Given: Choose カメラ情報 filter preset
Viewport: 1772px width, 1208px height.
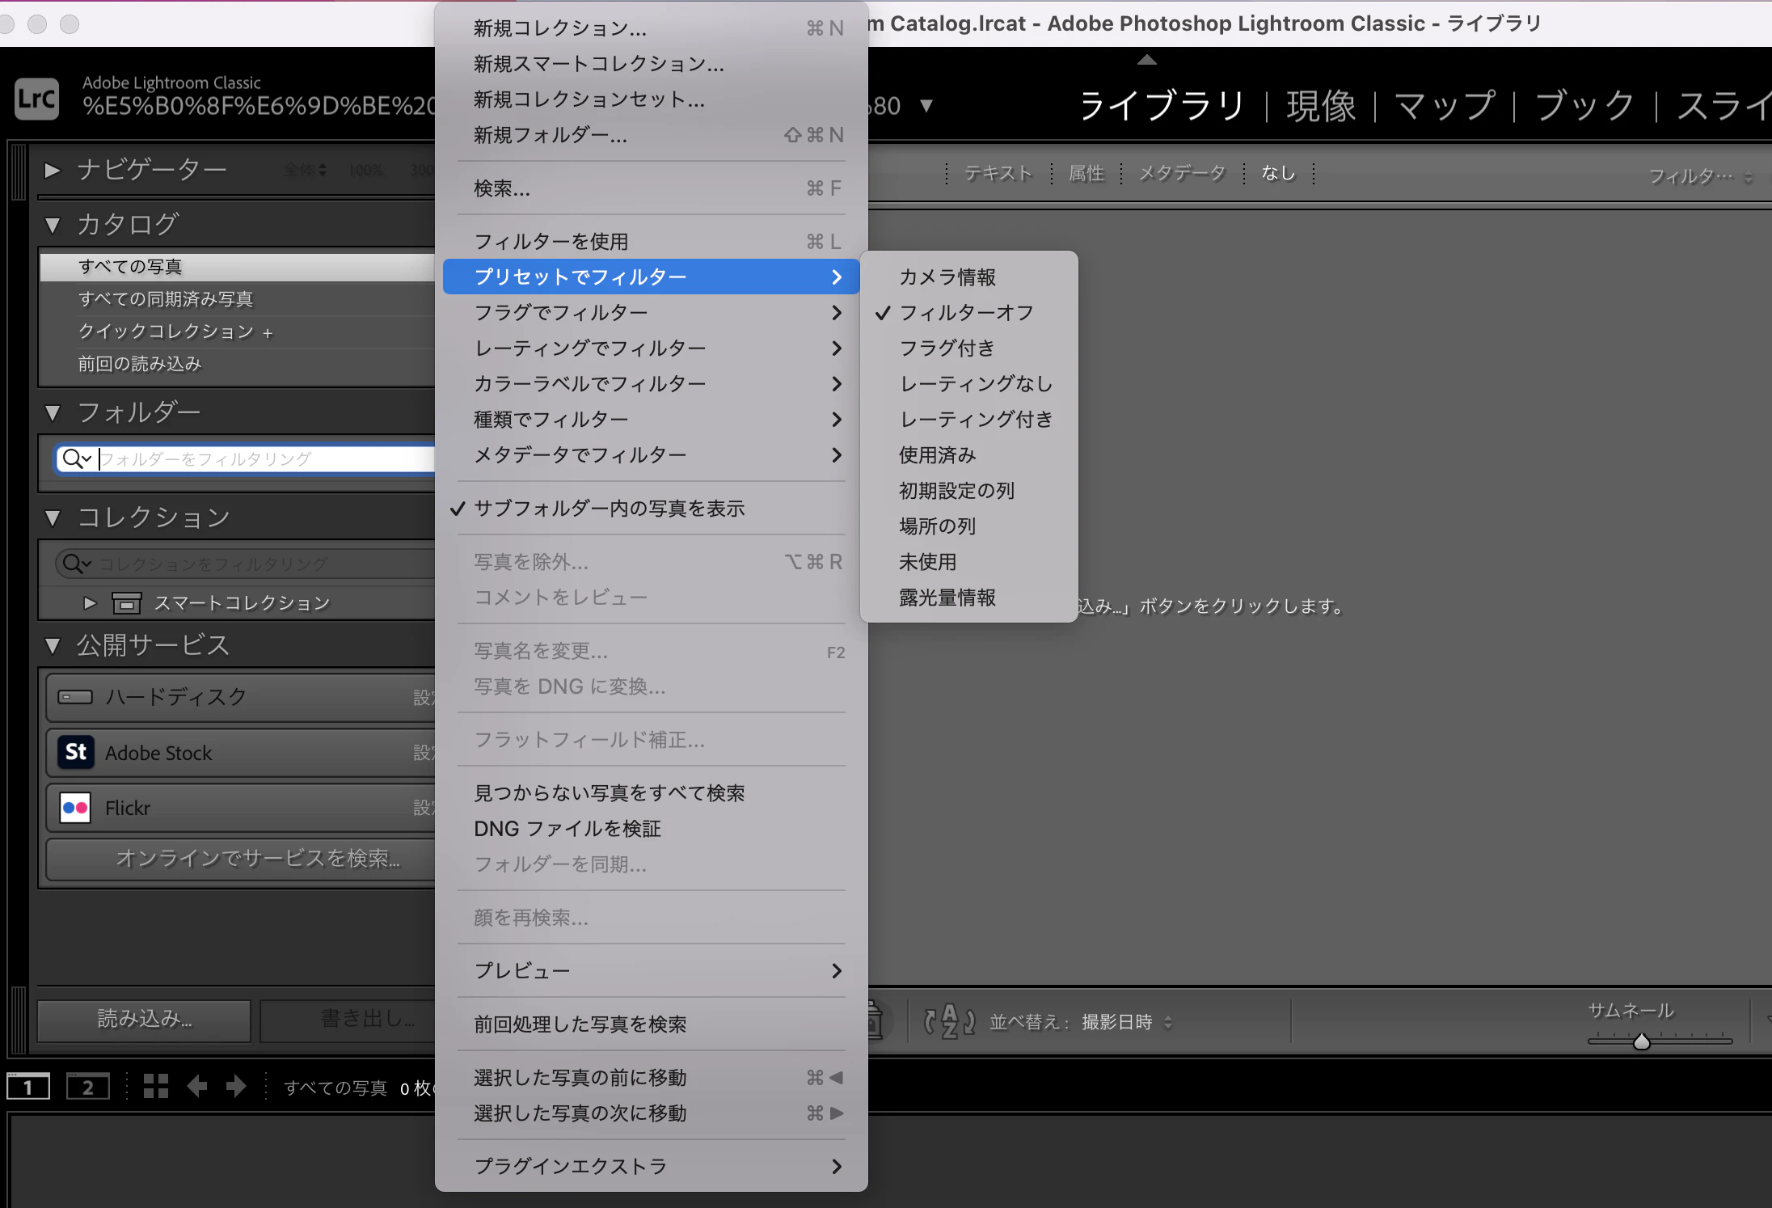Looking at the screenshot, I should coord(947,277).
